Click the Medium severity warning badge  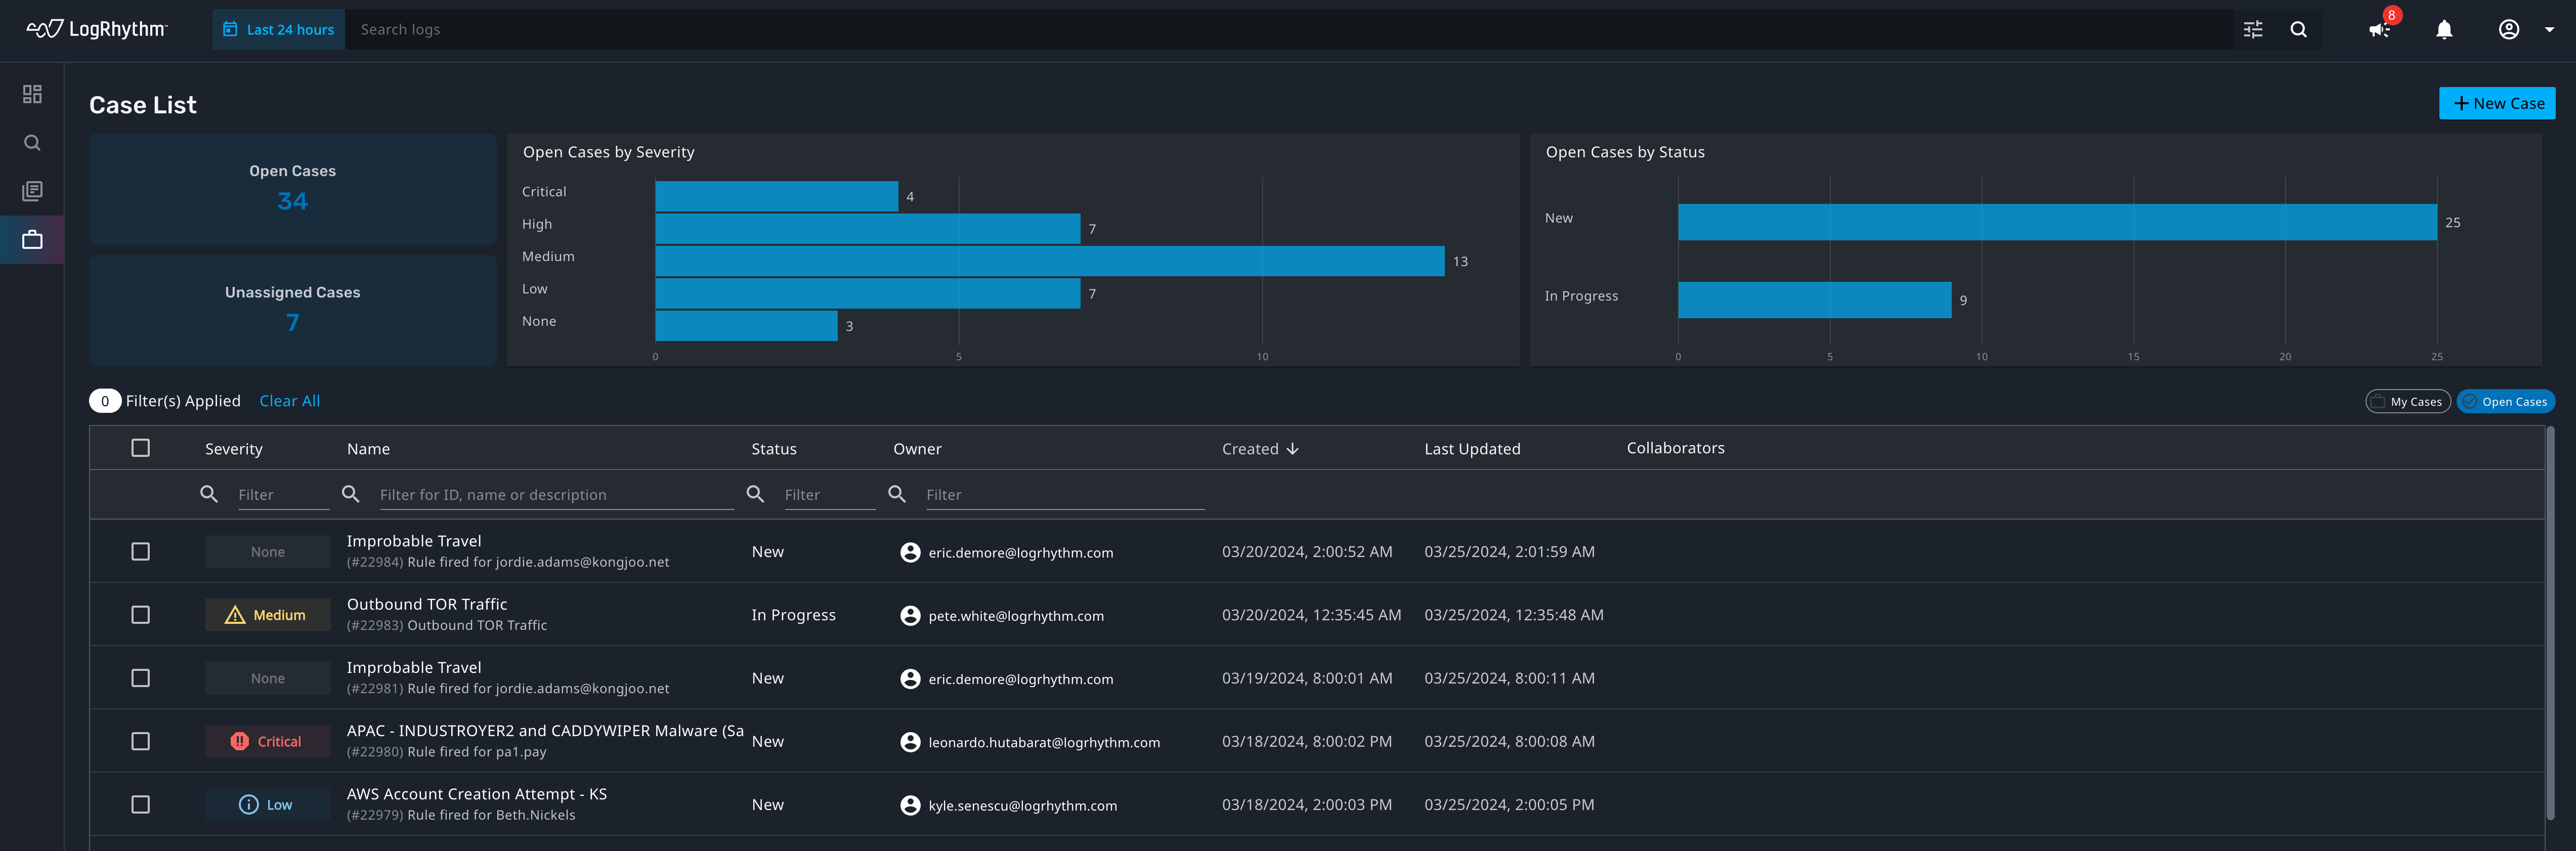coord(268,615)
